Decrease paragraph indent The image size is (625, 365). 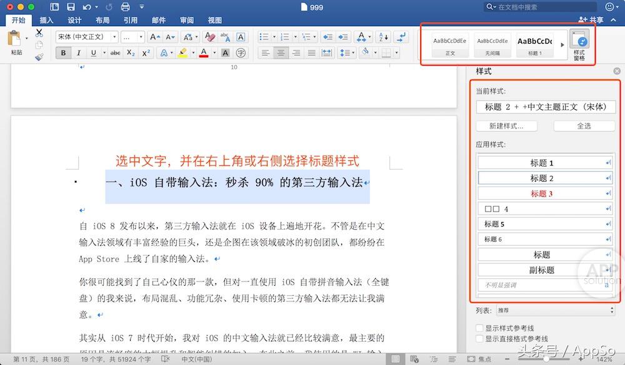click(327, 37)
